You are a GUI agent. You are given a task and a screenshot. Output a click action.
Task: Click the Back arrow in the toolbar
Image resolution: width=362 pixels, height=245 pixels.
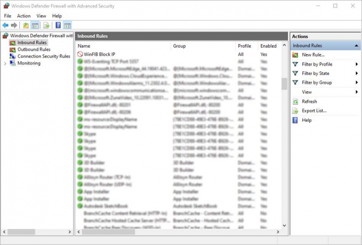(5, 25)
